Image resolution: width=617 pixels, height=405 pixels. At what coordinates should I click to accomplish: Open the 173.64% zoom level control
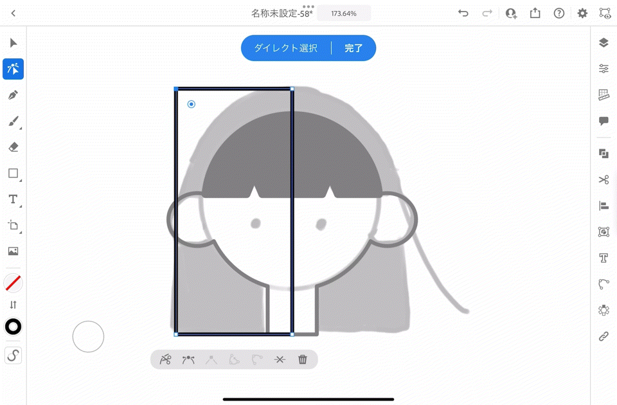click(x=343, y=14)
